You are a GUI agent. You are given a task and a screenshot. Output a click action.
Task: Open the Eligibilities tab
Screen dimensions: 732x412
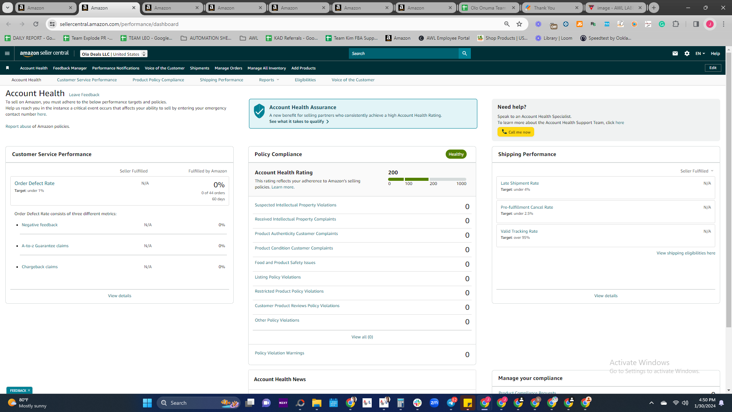point(305,80)
